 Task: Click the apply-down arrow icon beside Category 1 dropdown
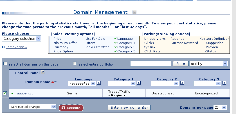[139, 83]
